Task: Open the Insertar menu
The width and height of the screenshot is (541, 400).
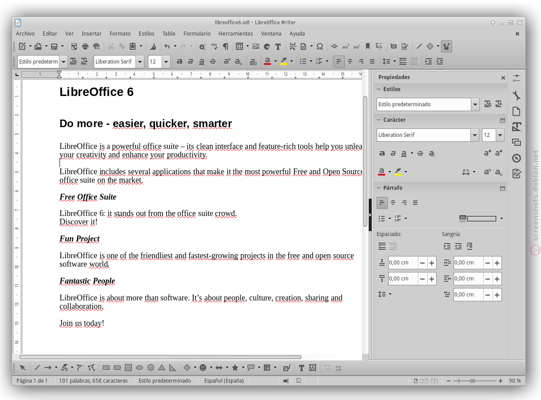Action: tap(91, 33)
